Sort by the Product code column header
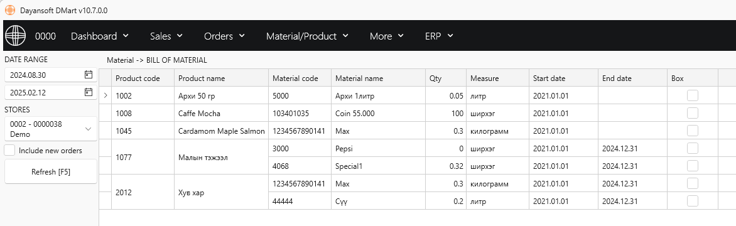The image size is (736, 226). click(x=143, y=78)
